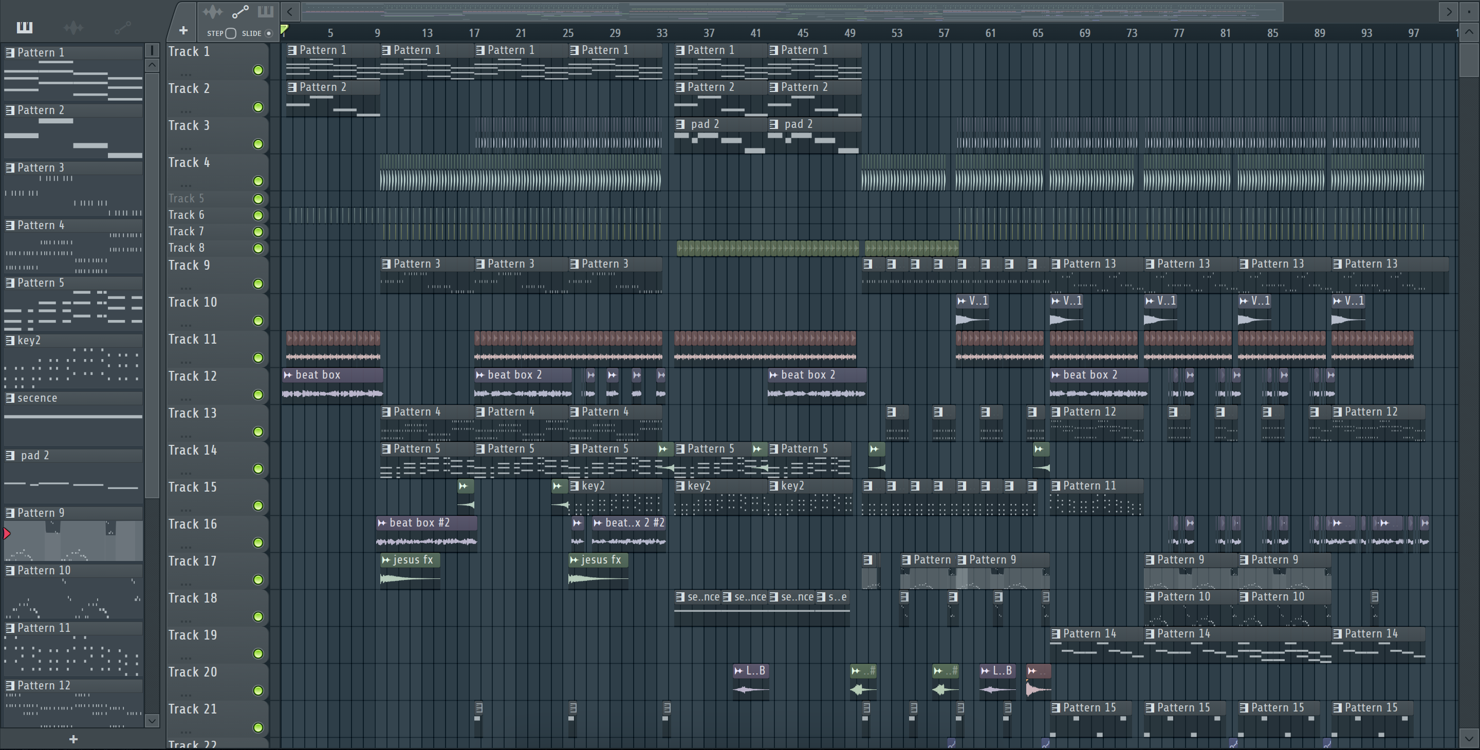Screen dimensions: 1480x750
Task: Click the Track 9 header label
Action: tap(189, 265)
